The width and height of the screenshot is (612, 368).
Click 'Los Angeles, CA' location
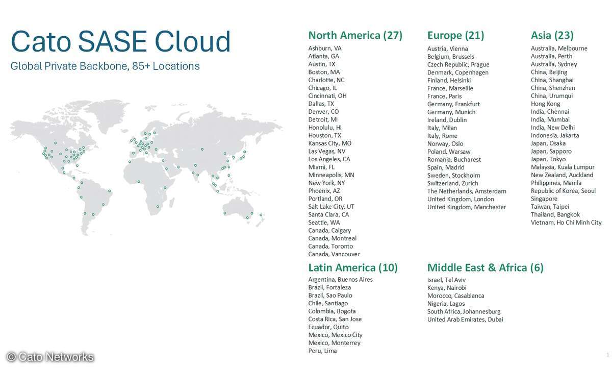(329, 159)
